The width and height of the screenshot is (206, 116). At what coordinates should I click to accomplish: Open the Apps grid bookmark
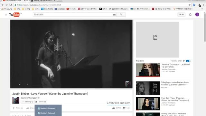[x=7, y=9]
